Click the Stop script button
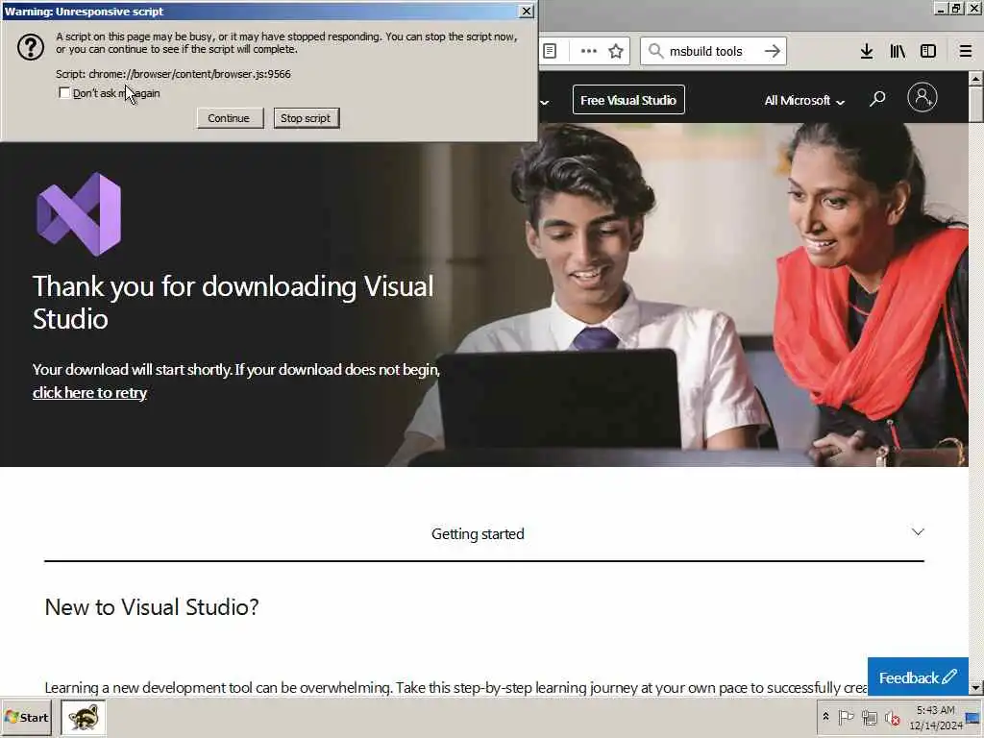This screenshot has width=984, height=738. tap(307, 118)
